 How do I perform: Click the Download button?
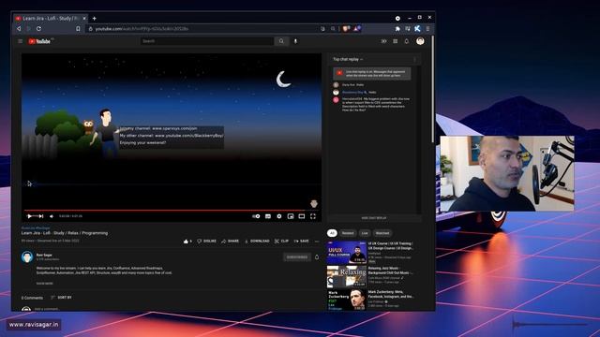[257, 242]
